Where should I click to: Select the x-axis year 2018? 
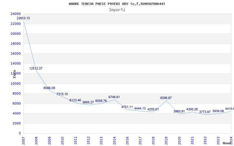coord(153,140)
